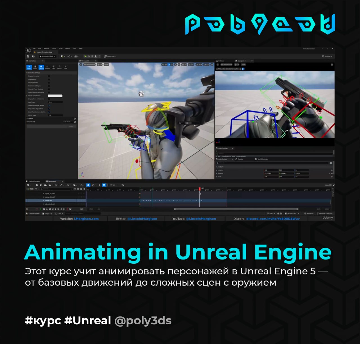The image size is (360, 344).
Task: Select the Pivot tool
Action: click(66, 67)
